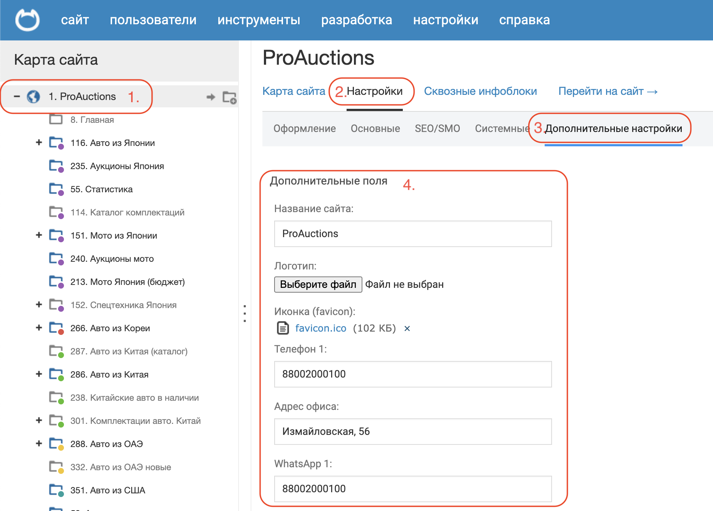Expand the 152. Спецтехника Япония node
The height and width of the screenshot is (511, 713).
click(x=39, y=304)
